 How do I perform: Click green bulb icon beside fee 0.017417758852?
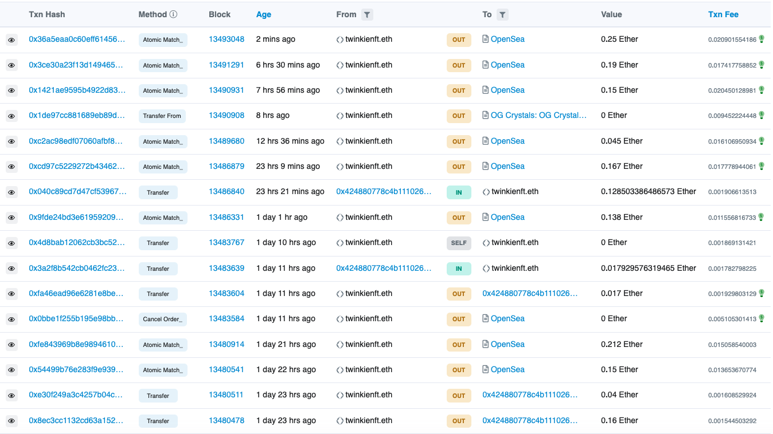(x=762, y=64)
